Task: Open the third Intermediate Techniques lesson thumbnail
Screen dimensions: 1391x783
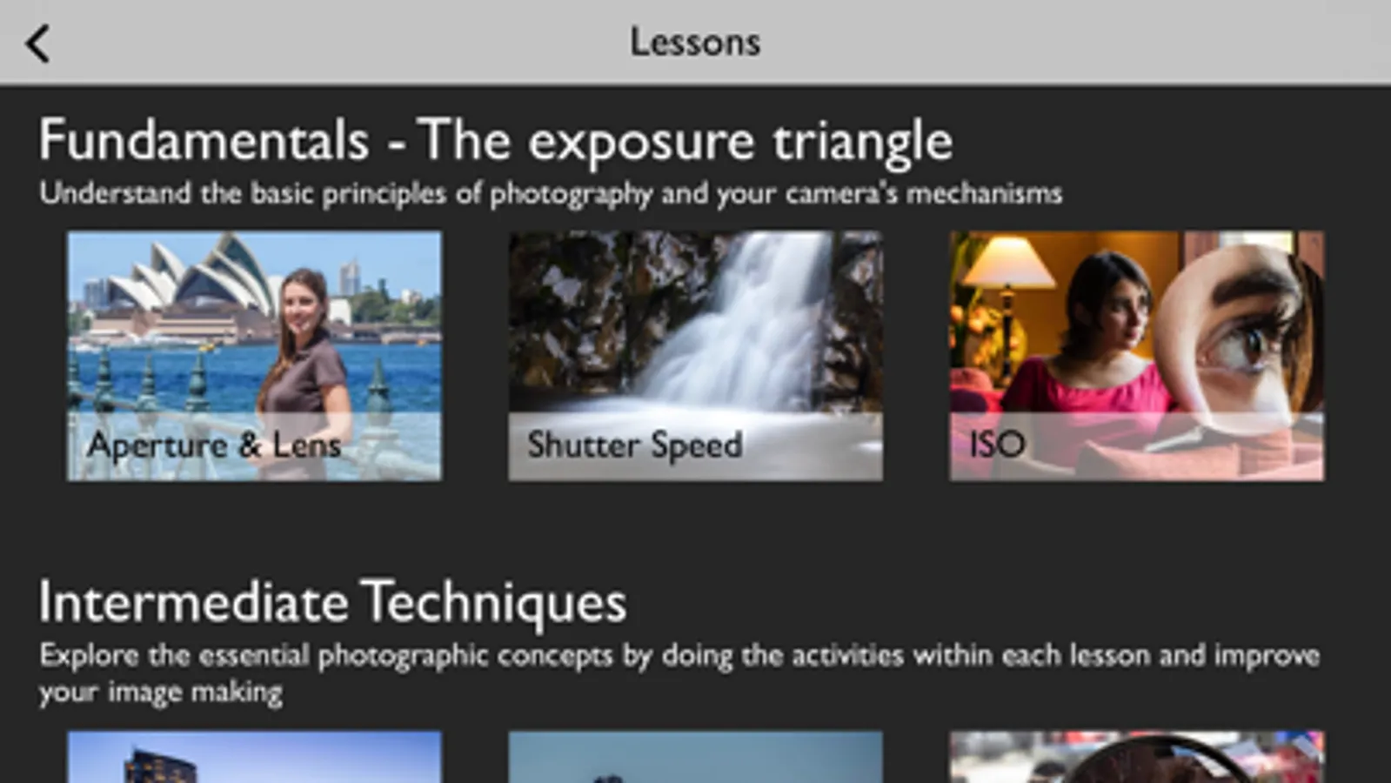Action: [1137, 757]
